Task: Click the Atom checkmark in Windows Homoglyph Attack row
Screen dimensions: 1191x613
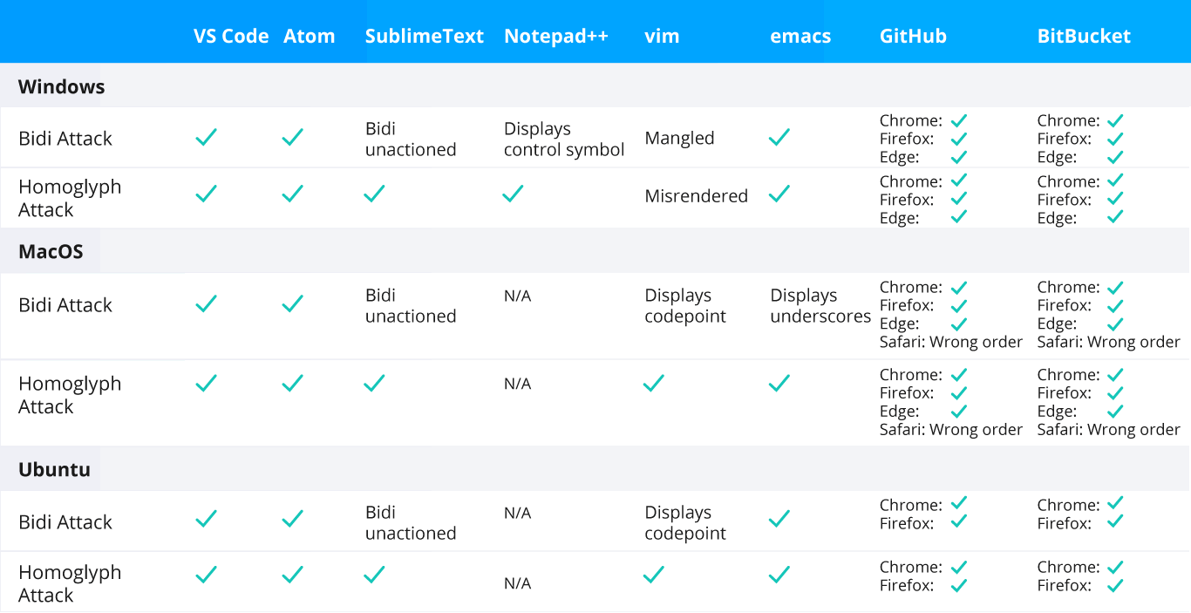Action: (293, 194)
